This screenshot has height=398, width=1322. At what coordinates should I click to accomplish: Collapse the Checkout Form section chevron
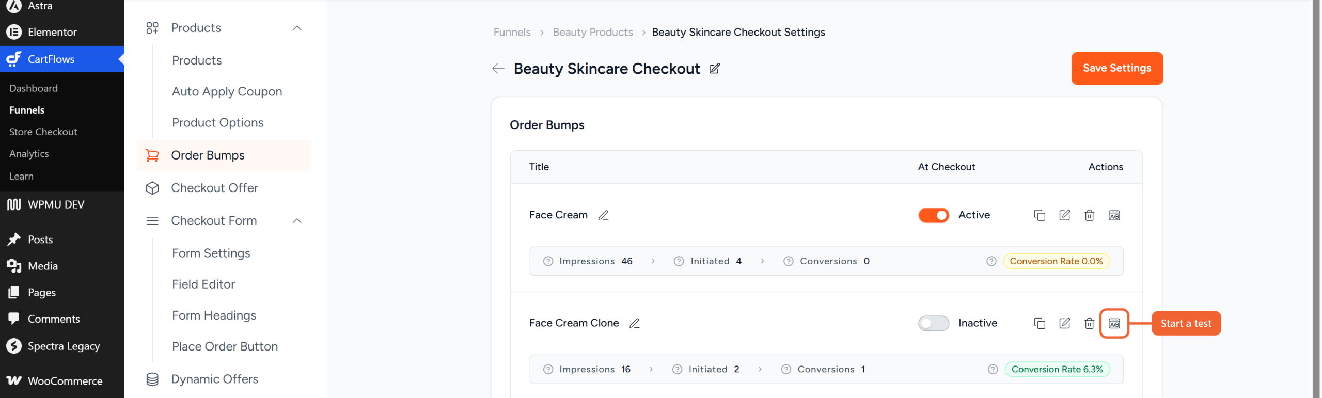click(297, 221)
